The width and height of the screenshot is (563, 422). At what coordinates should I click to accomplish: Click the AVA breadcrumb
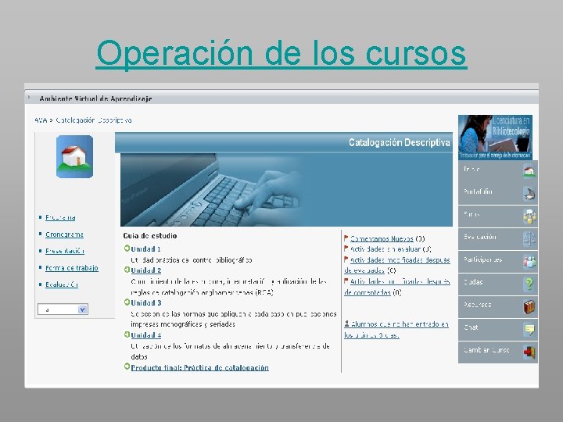point(41,120)
